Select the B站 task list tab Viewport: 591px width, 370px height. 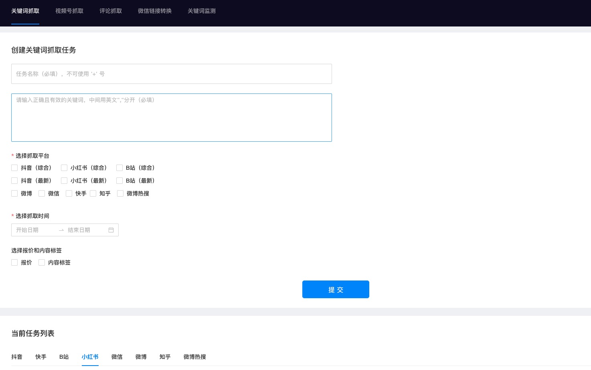click(64, 357)
